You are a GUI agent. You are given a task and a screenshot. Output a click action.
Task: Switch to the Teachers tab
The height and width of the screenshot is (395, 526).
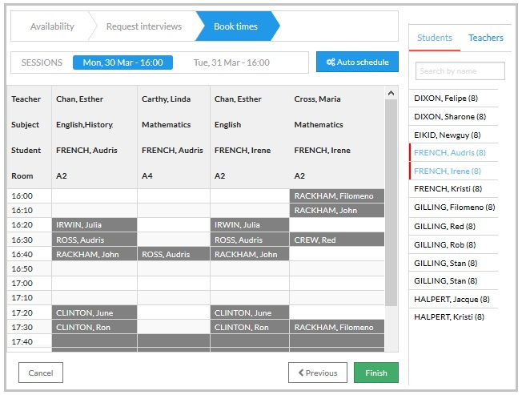(486, 38)
